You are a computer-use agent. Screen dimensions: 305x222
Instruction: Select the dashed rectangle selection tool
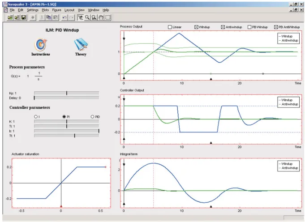click(108, 18)
